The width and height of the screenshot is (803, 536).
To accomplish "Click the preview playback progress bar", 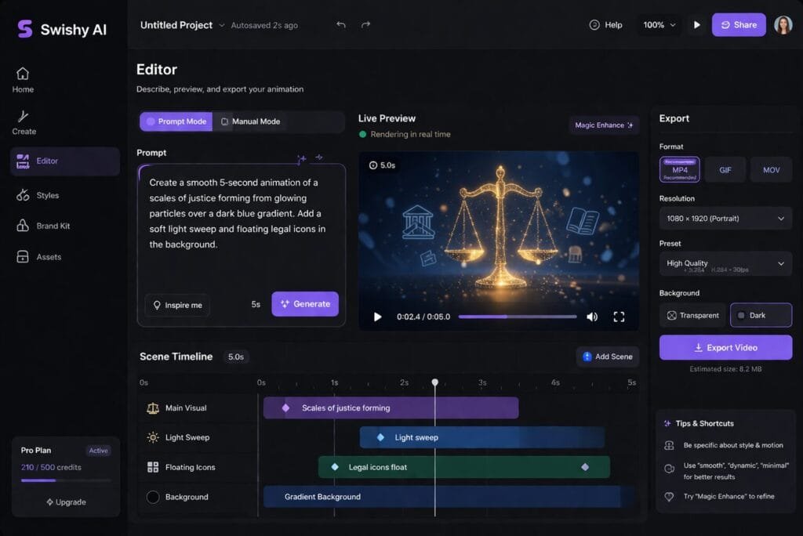I will (x=518, y=317).
